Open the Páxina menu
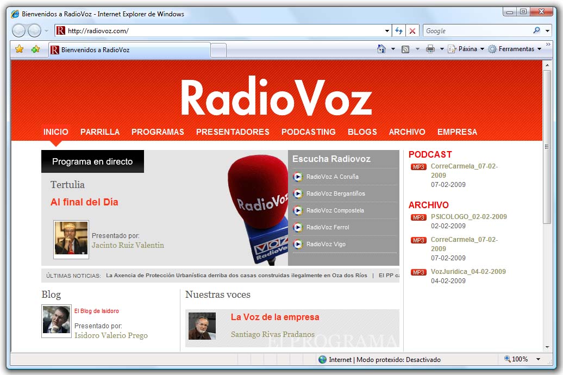The width and height of the screenshot is (563, 375). [x=466, y=49]
